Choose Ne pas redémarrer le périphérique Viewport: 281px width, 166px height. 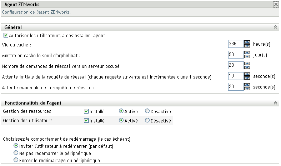point(16,153)
